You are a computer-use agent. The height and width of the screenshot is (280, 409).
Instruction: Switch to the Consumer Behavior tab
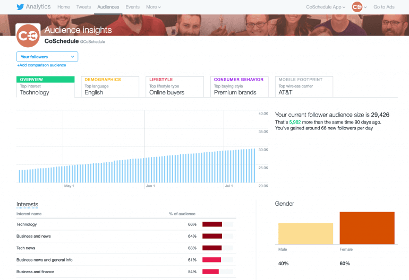pyautogui.click(x=239, y=87)
